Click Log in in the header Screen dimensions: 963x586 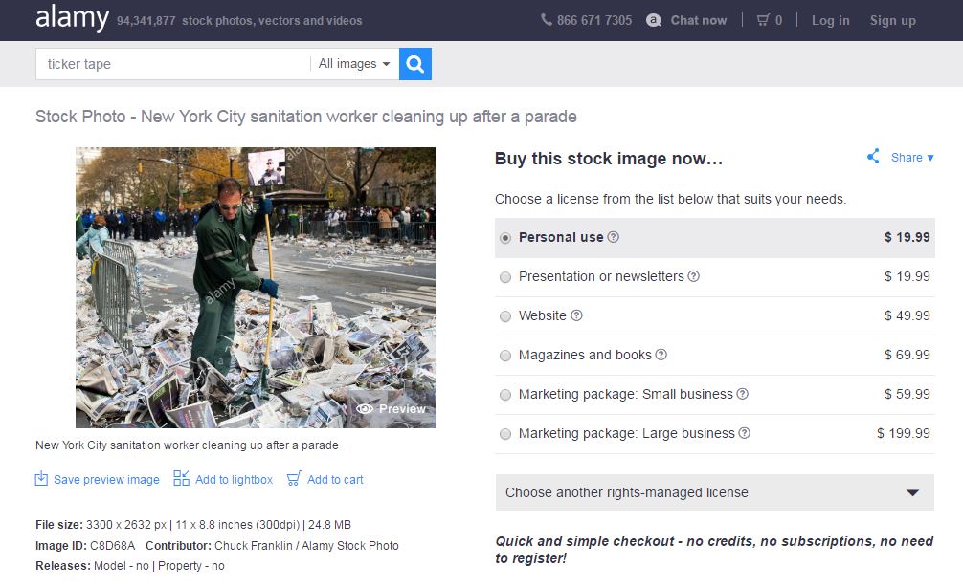[830, 20]
